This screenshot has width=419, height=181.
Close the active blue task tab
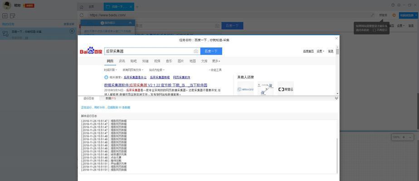tap(131, 7)
